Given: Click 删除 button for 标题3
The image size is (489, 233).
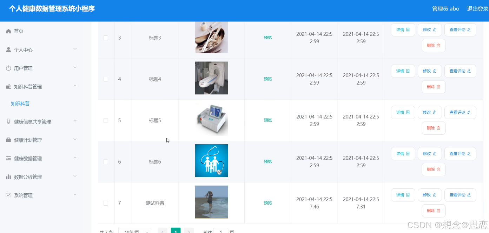Looking at the screenshot, I should point(434,46).
